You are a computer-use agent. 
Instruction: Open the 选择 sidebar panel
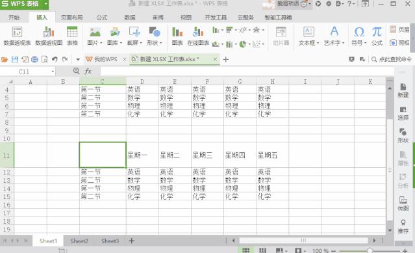403,113
